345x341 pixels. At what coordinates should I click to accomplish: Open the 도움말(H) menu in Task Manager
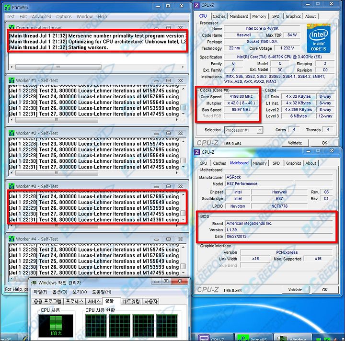tap(102, 292)
